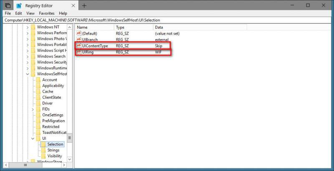Select the Windows NT folder icon

(x=33, y=27)
